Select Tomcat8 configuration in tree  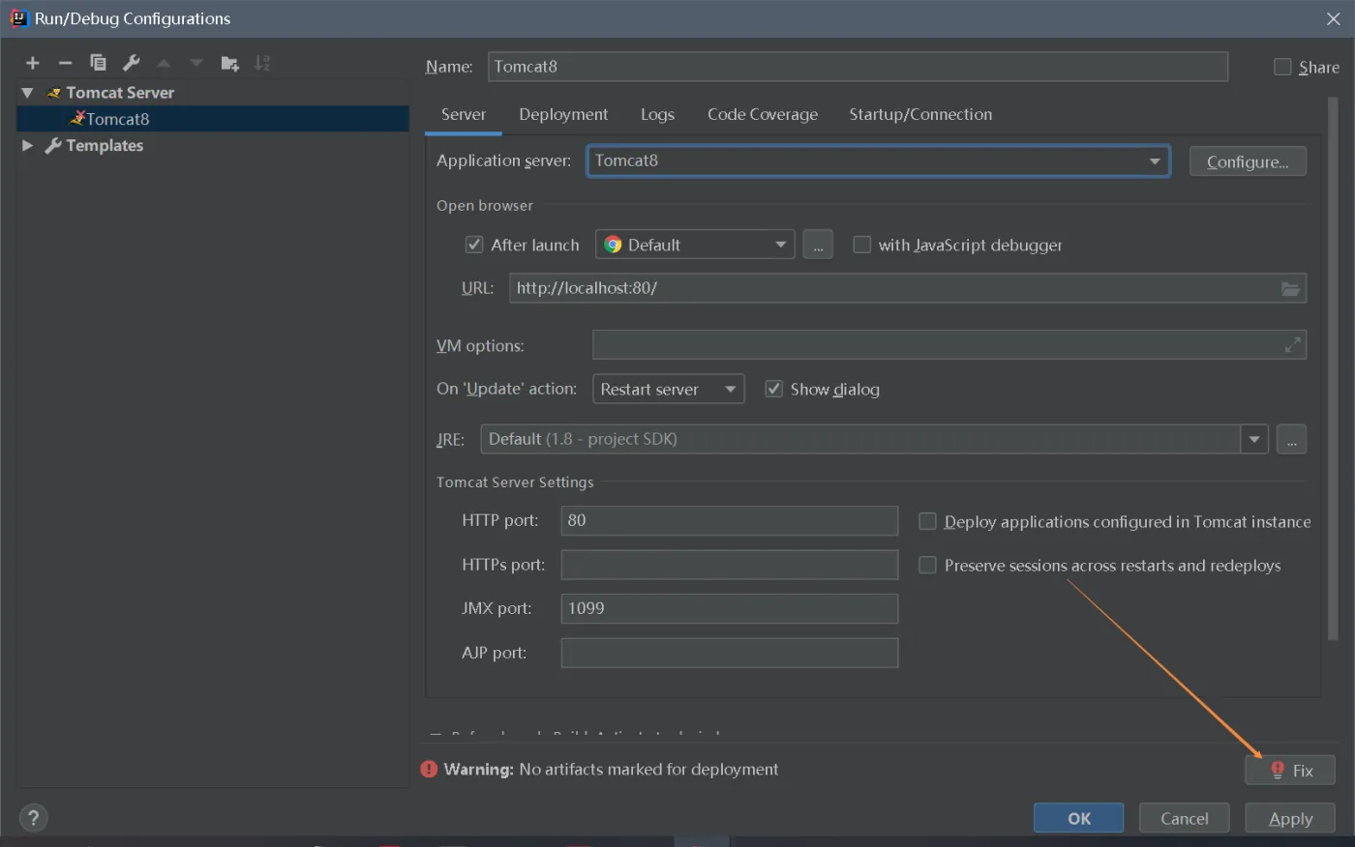[x=213, y=119]
